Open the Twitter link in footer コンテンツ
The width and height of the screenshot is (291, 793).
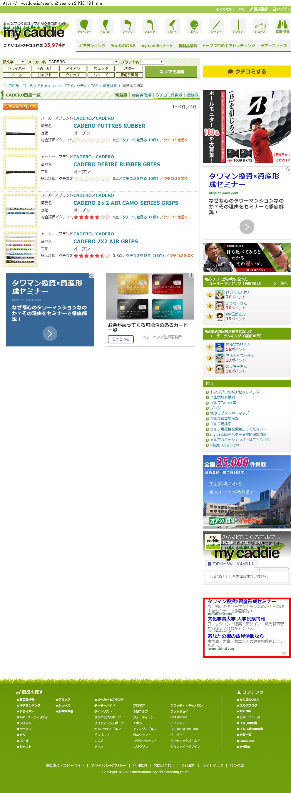(x=245, y=747)
